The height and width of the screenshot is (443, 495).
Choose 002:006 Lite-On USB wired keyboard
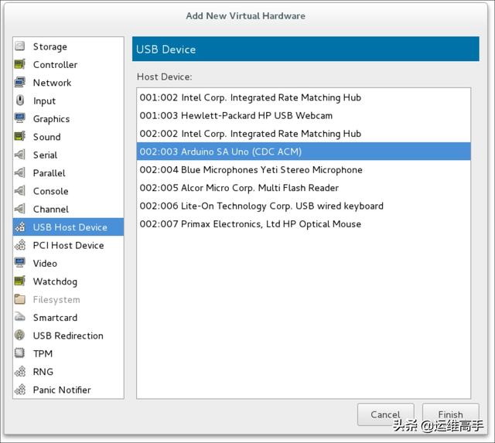(x=303, y=206)
